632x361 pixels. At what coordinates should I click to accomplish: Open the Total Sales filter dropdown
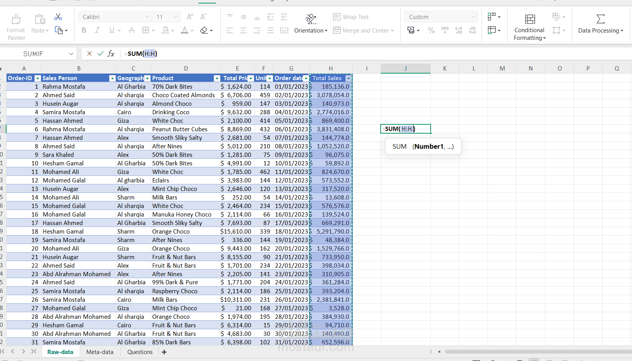click(x=349, y=78)
